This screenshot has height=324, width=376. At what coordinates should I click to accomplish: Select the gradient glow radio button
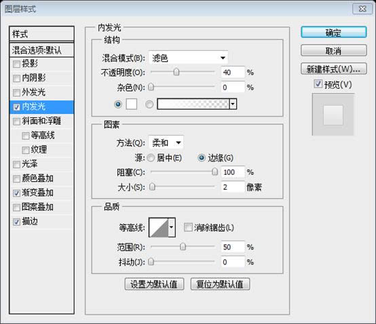coord(149,104)
